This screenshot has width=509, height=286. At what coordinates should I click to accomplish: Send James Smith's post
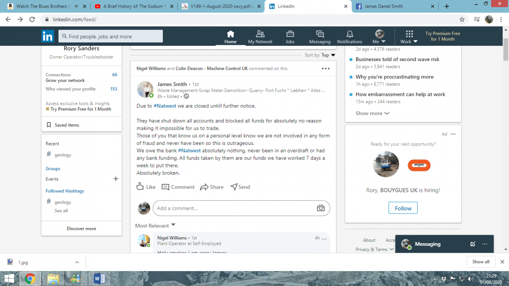[x=240, y=187]
